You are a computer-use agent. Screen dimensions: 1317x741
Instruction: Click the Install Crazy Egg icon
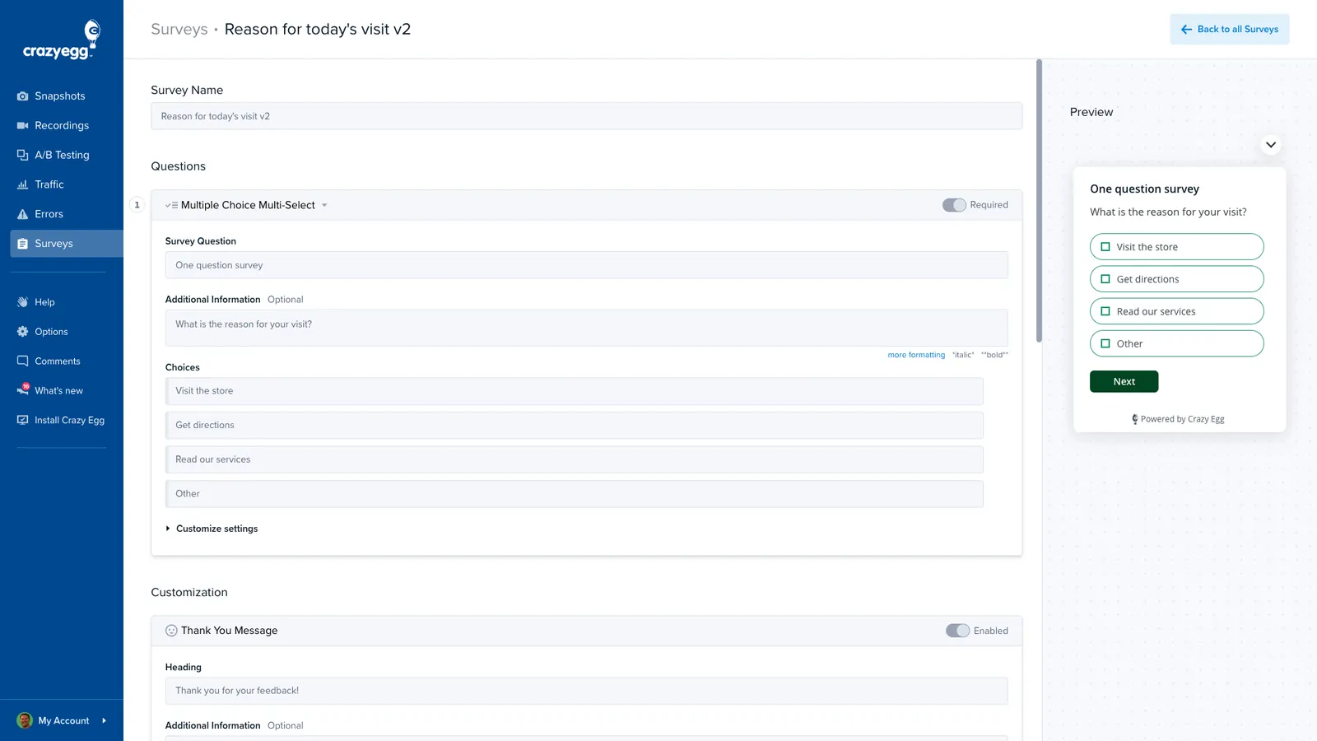point(22,420)
